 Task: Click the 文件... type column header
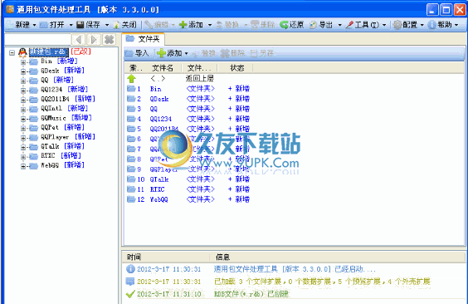click(199, 68)
